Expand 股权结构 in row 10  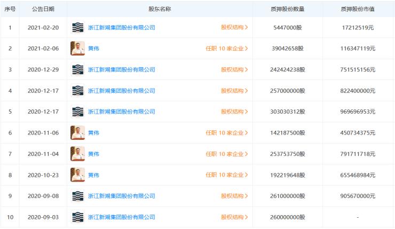234,217
